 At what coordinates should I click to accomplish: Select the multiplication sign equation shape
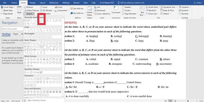[x=31, y=72]
